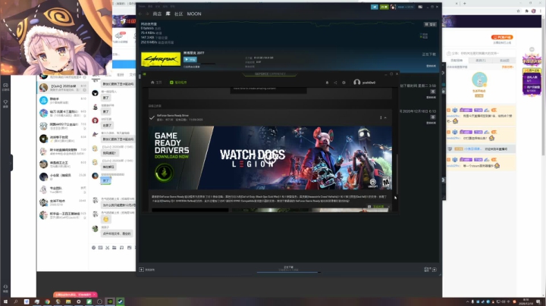Click controller icon in left sidebar

(5, 86)
